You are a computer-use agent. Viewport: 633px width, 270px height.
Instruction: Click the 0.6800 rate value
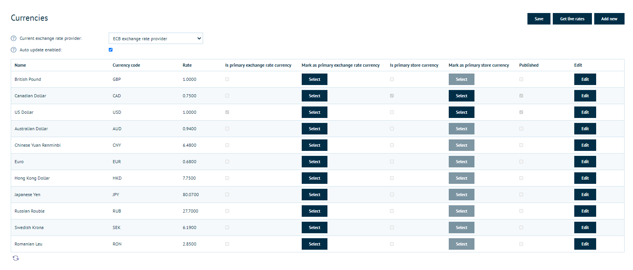190,162
